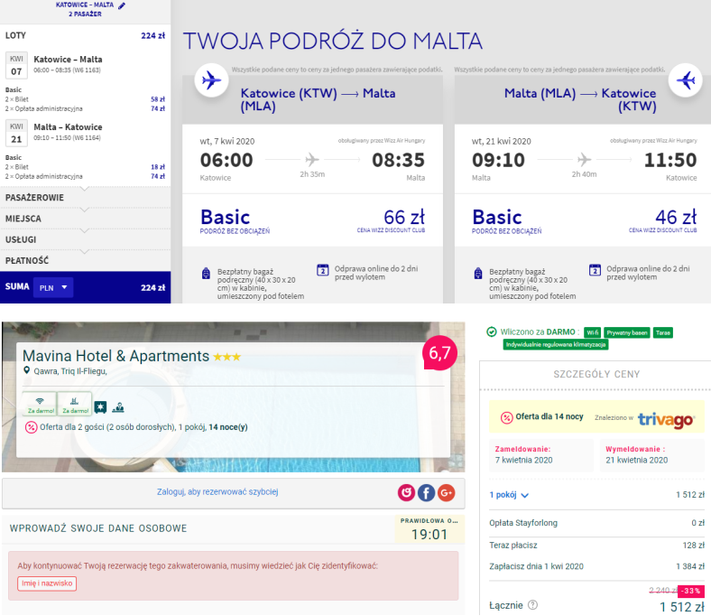Click the percent icon beside guest offer text
This screenshot has width=711, height=616.
coord(31,427)
